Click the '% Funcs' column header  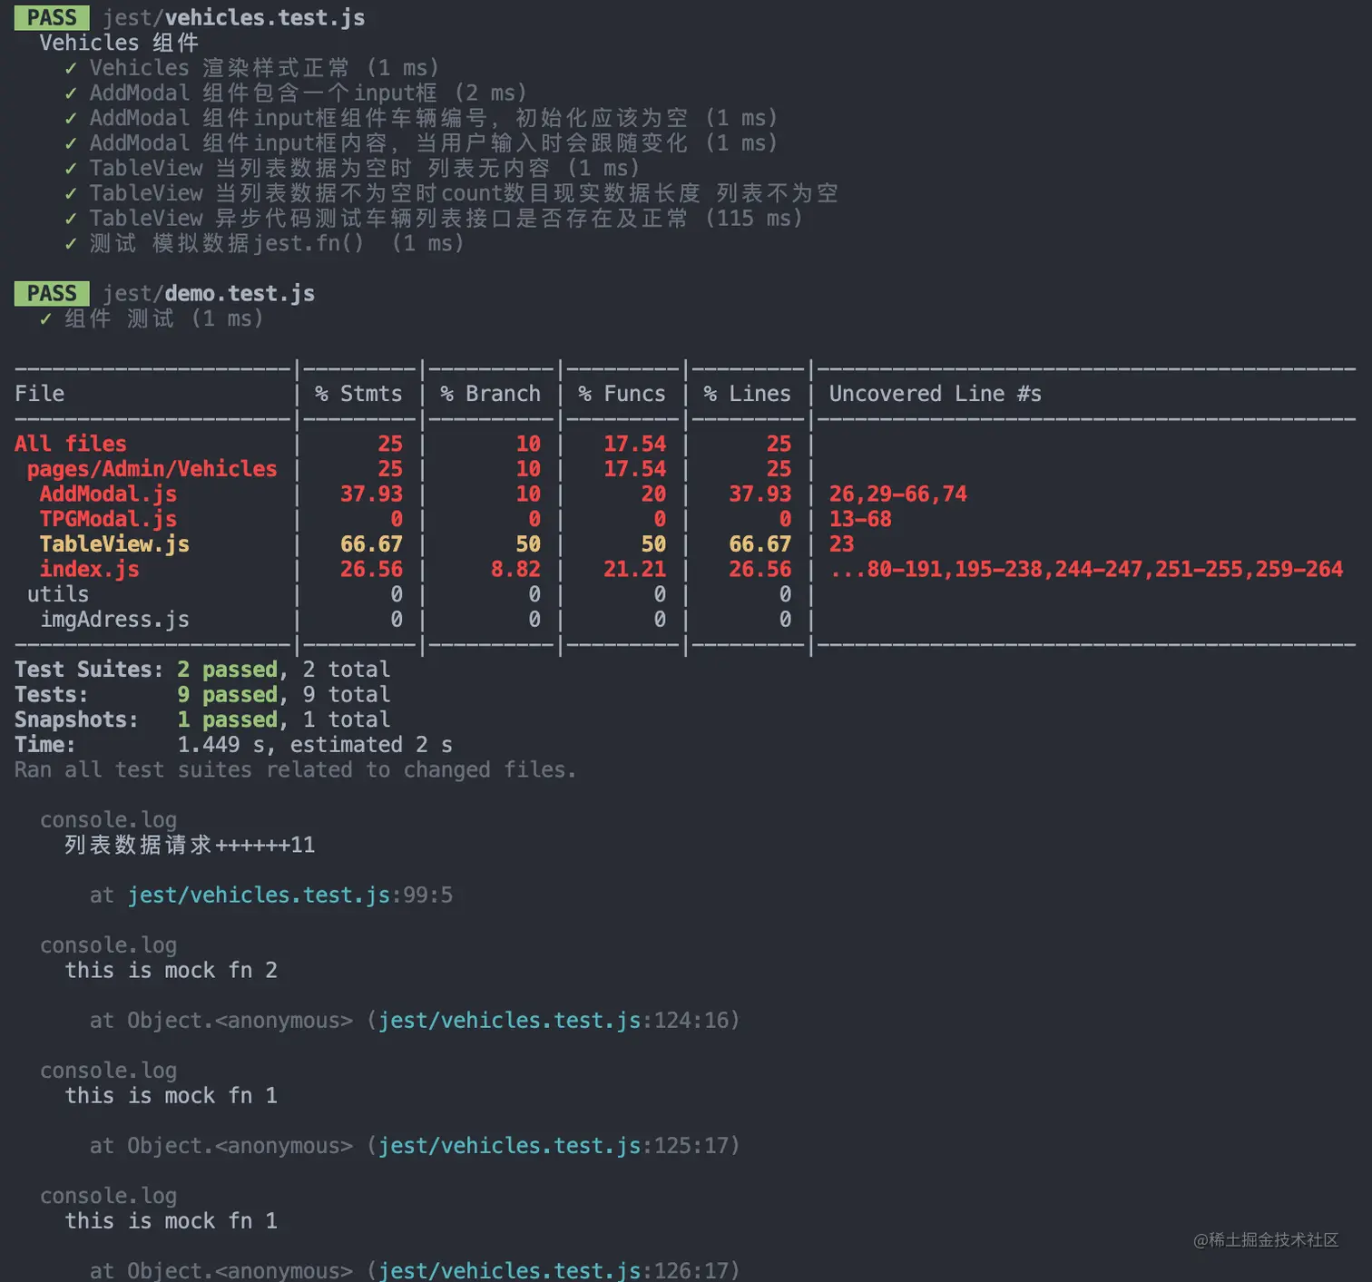pos(622,394)
